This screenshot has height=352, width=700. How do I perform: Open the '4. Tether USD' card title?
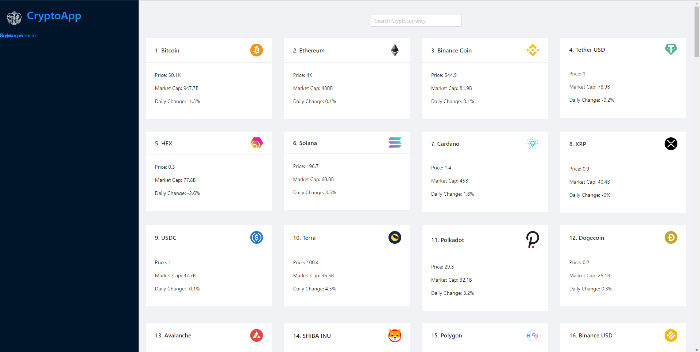click(x=587, y=50)
